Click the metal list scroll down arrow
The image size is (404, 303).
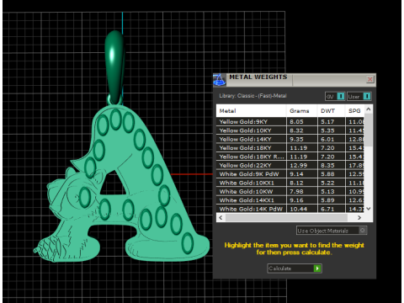point(369,209)
